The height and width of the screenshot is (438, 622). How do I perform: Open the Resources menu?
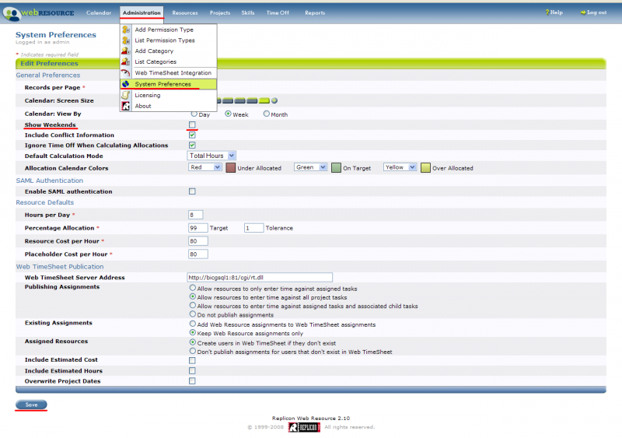(x=185, y=12)
